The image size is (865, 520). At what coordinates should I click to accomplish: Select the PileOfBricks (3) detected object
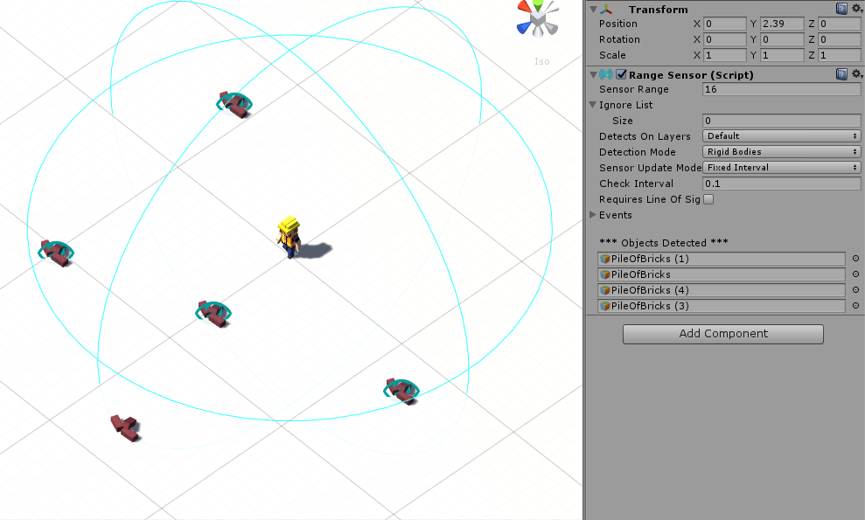tap(722, 306)
